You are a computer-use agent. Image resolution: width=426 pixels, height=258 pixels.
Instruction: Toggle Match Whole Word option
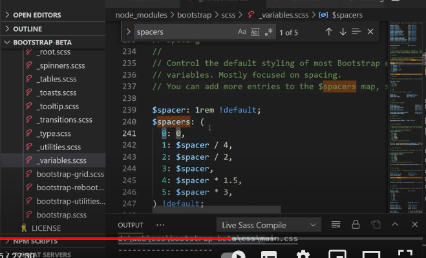coord(255,32)
